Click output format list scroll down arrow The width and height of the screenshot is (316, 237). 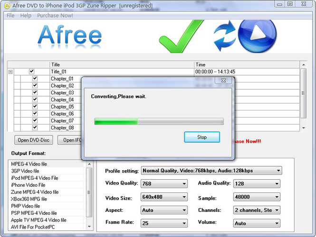(x=89, y=227)
